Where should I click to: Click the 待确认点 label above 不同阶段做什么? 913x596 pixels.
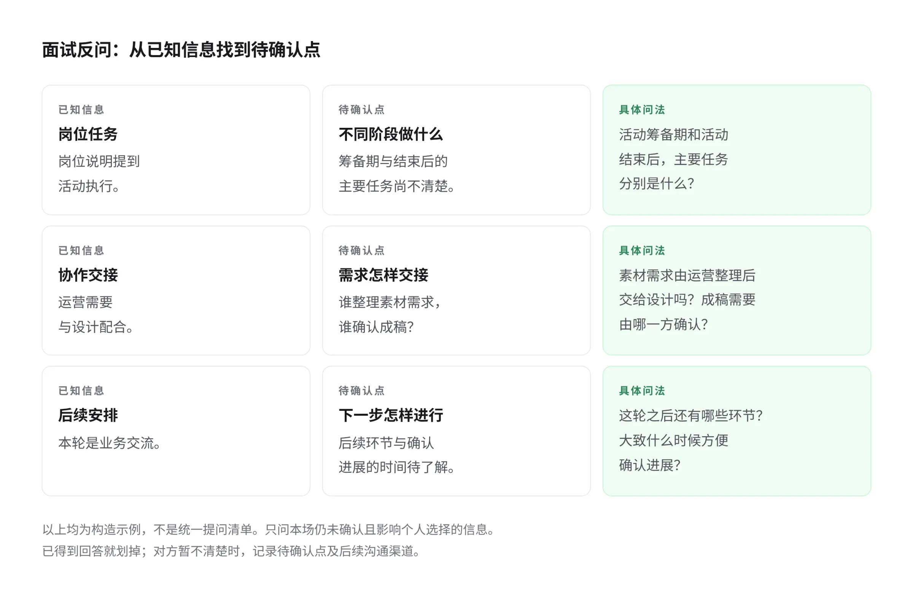tap(361, 110)
